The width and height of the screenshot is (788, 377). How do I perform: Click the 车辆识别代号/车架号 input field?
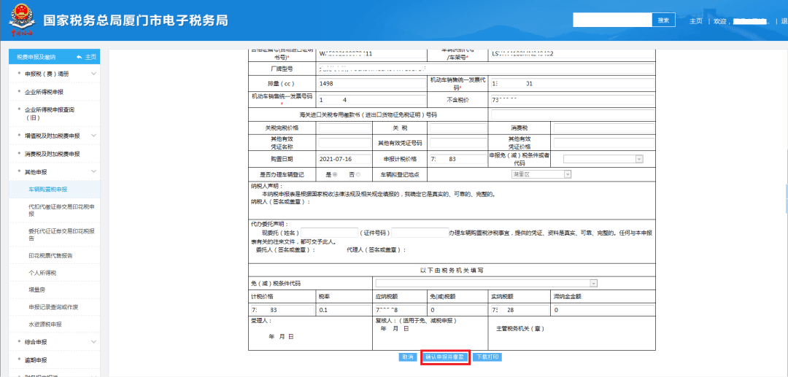[x=573, y=54]
